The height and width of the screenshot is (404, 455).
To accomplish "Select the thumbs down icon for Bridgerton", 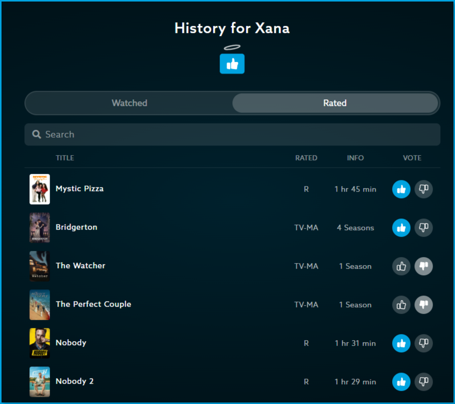I will pyautogui.click(x=424, y=228).
